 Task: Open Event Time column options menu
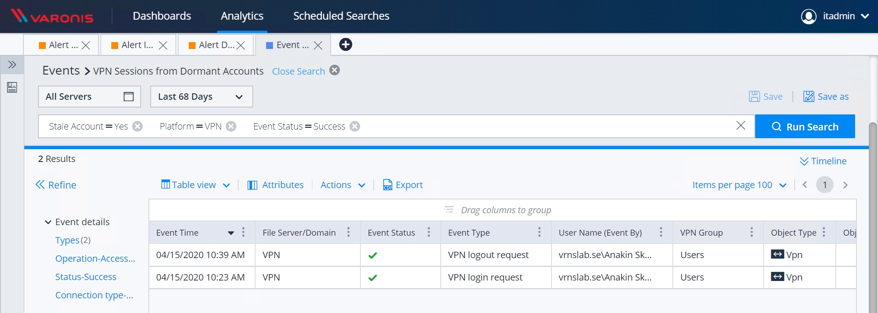pyautogui.click(x=243, y=232)
